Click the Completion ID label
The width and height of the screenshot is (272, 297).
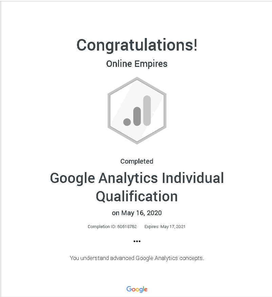point(102,227)
